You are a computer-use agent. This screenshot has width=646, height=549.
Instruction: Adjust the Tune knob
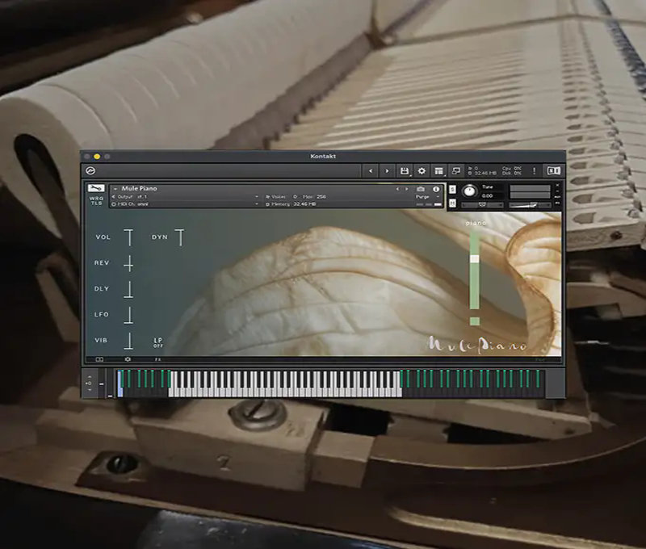coord(469,191)
